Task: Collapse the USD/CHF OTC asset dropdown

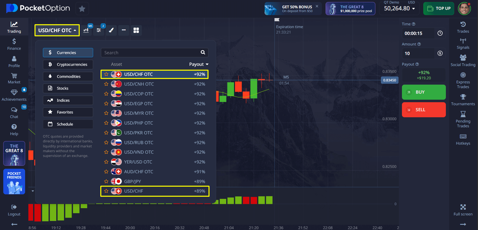Action: 57,30
